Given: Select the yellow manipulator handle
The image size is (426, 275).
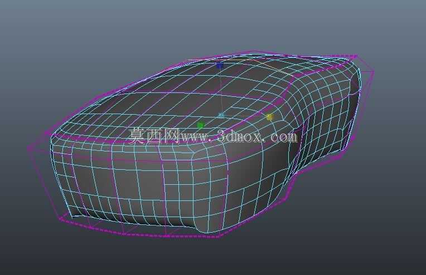Looking at the screenshot, I should click(x=269, y=117).
